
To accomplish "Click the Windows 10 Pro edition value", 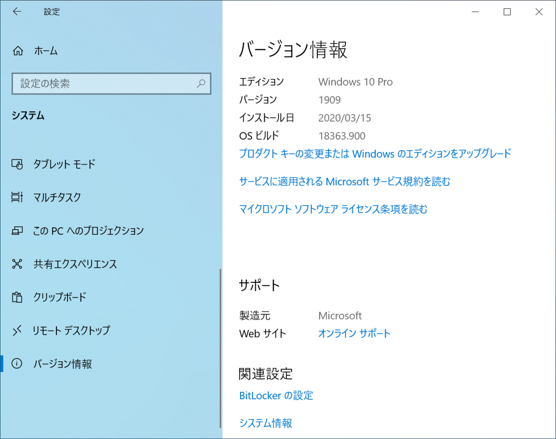I will click(x=355, y=82).
